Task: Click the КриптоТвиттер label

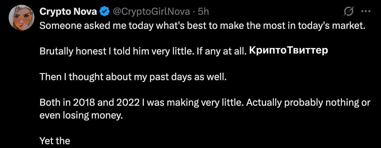Action: 288,51
